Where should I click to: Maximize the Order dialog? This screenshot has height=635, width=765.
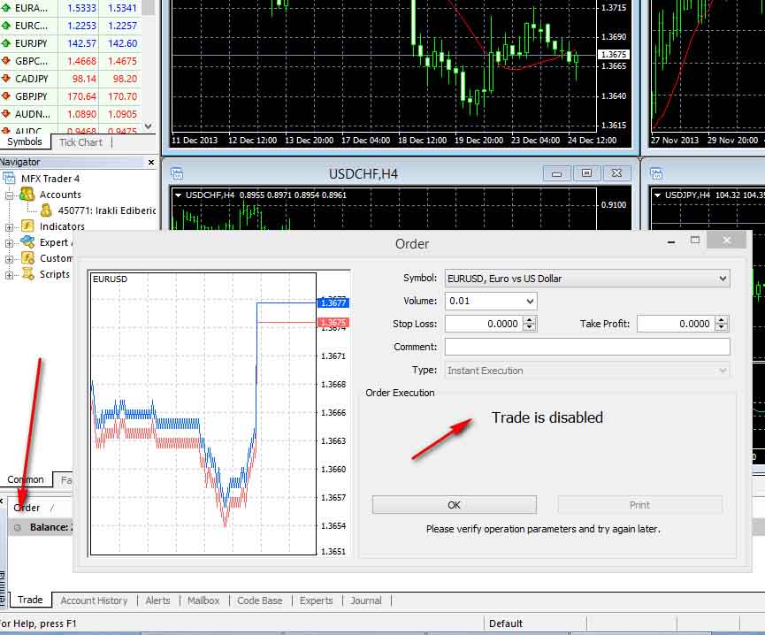695,240
